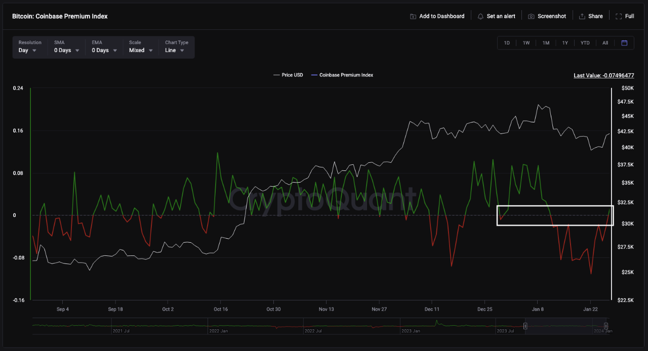Expand the SMA days dropdown
648x351 pixels.
(66, 50)
